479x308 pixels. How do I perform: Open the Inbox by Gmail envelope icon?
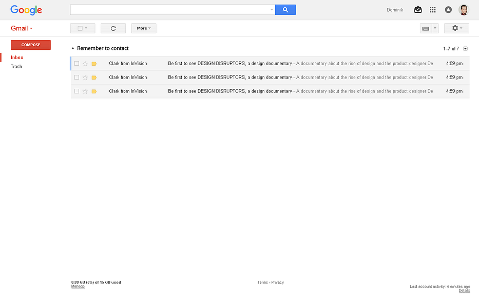click(x=418, y=10)
